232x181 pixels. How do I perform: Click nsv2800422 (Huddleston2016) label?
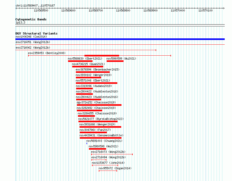[97, 91]
